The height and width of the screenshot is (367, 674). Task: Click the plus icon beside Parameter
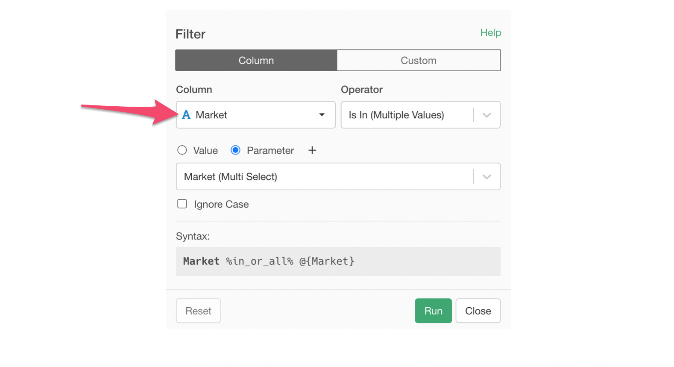312,150
